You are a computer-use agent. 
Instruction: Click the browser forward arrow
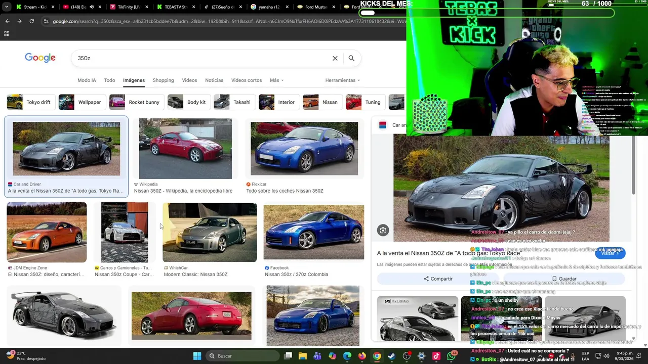19,21
